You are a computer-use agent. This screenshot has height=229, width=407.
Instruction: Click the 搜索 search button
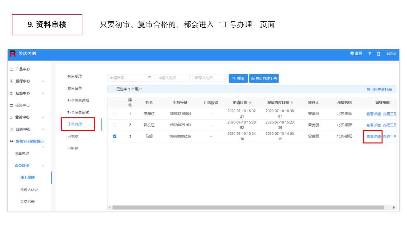pos(238,78)
